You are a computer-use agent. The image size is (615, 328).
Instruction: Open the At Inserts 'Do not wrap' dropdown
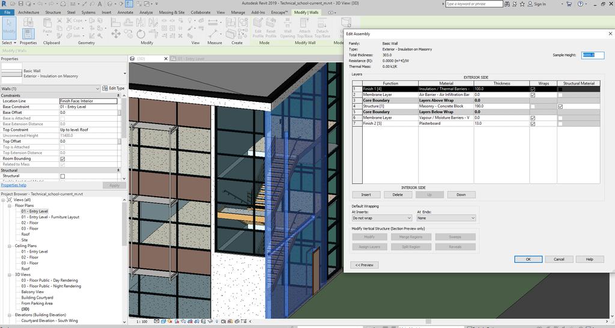[x=381, y=218]
